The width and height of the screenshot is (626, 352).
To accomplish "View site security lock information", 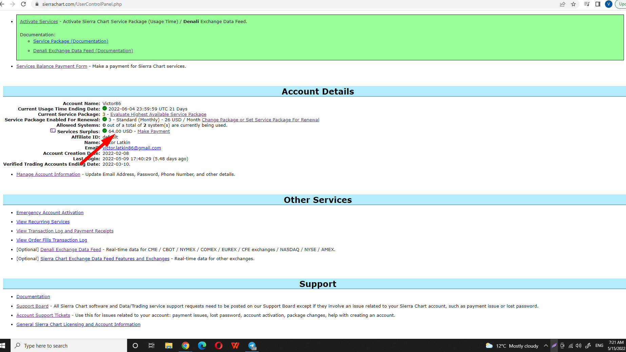I will point(37,4).
